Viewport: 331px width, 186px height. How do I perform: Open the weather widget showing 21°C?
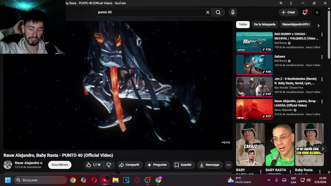(x=239, y=180)
